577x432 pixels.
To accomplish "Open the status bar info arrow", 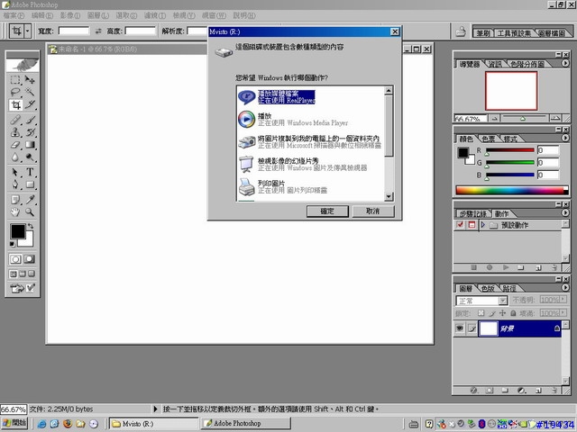I will 155,409.
